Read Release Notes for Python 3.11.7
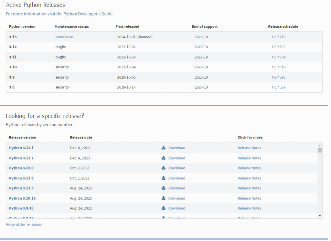 click(x=249, y=158)
